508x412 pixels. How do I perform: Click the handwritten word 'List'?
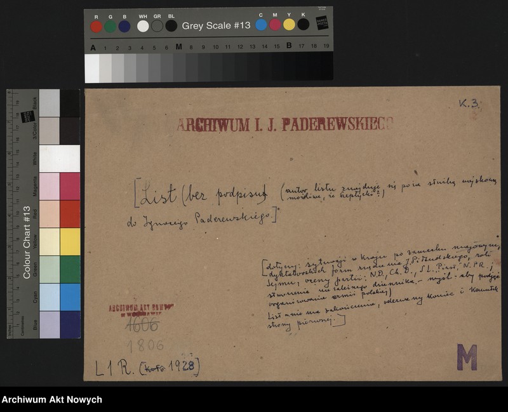pos(157,194)
